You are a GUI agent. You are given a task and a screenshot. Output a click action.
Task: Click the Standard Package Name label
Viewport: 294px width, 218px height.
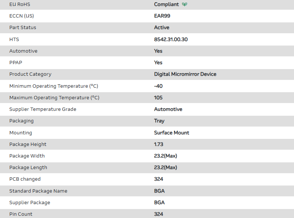(38, 191)
